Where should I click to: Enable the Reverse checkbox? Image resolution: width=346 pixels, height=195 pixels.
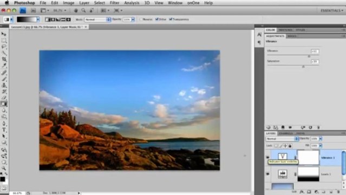pyautogui.click(x=141, y=19)
